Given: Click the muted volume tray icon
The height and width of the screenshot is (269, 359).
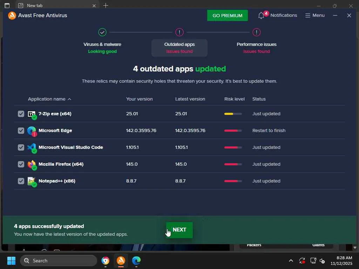Looking at the screenshot, I should (322, 261).
